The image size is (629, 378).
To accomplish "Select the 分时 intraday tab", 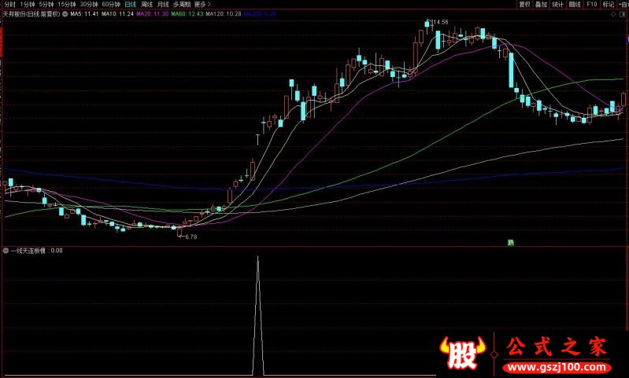I will pos(9,4).
